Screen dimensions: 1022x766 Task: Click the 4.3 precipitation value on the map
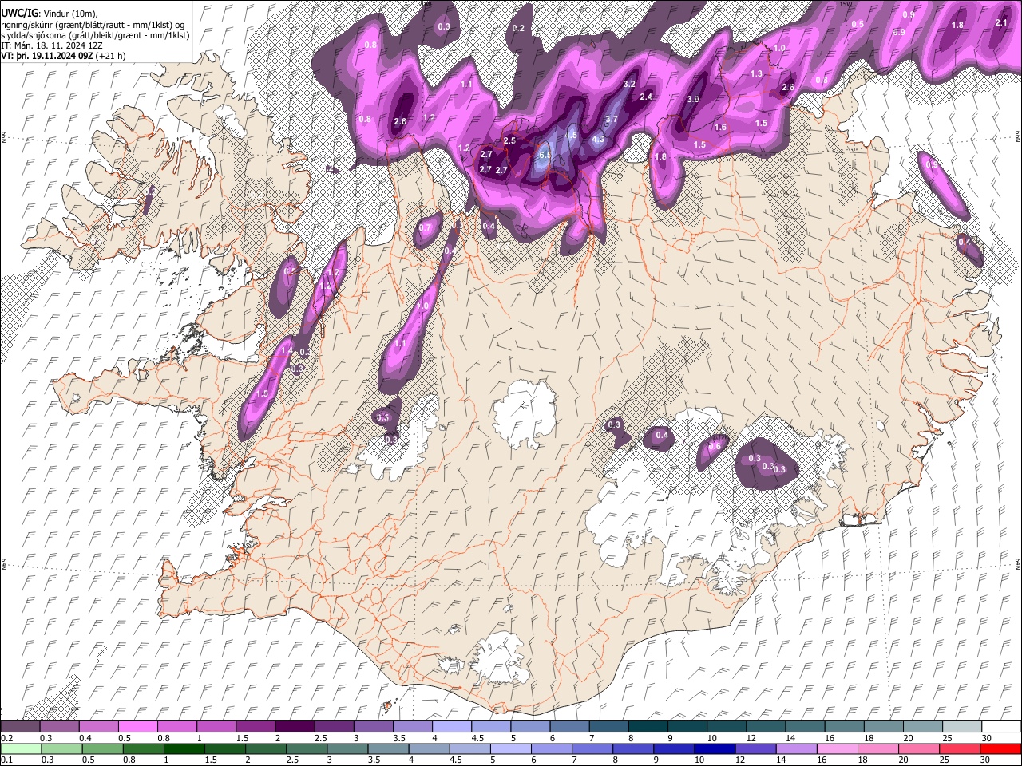[599, 140]
